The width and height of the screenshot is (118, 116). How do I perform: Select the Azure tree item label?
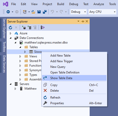click(x=23, y=33)
